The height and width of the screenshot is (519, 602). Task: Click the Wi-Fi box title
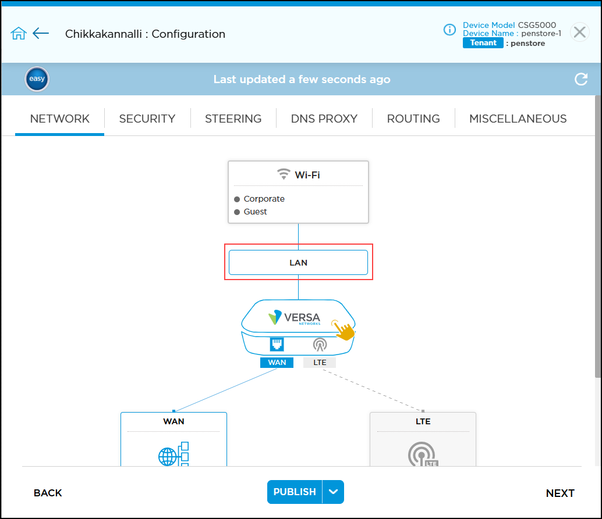point(307,175)
